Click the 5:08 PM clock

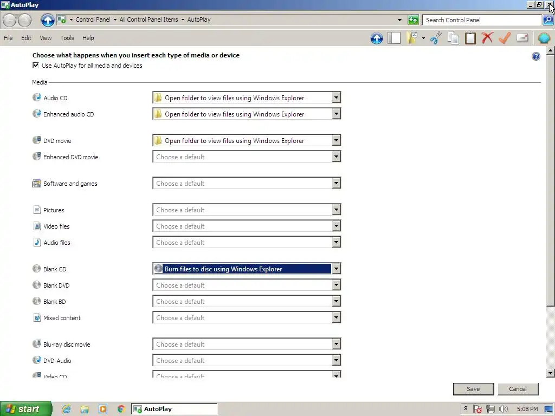pyautogui.click(x=527, y=409)
